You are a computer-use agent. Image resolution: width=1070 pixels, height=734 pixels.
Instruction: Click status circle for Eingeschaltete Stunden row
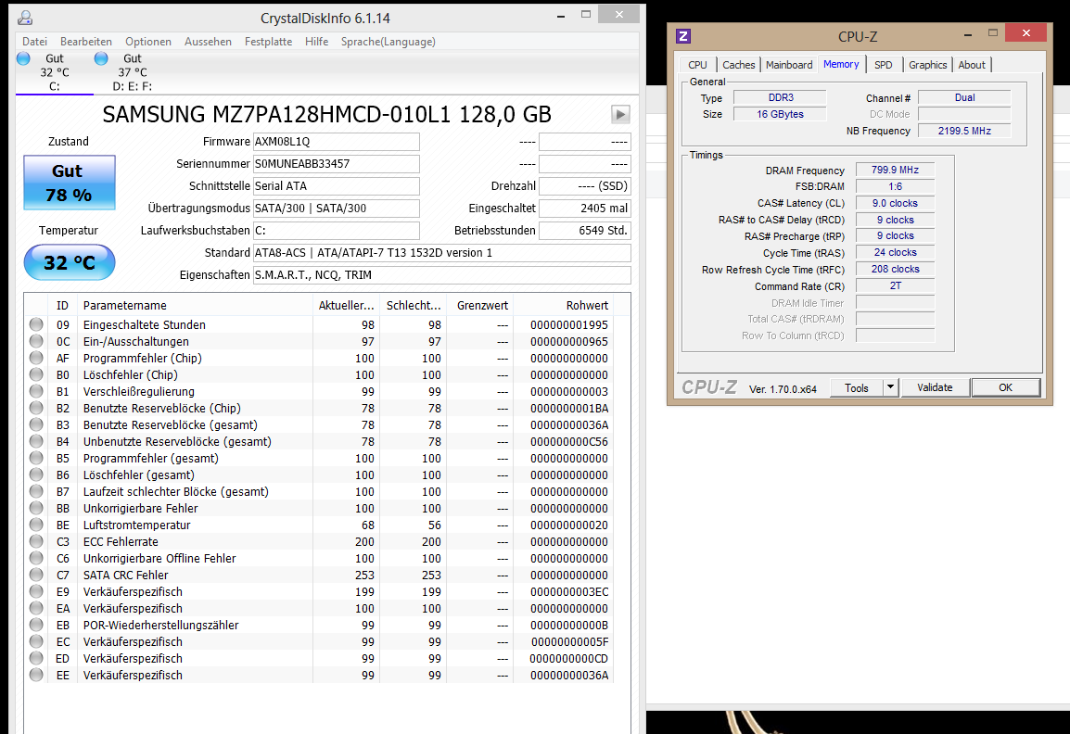(x=36, y=324)
